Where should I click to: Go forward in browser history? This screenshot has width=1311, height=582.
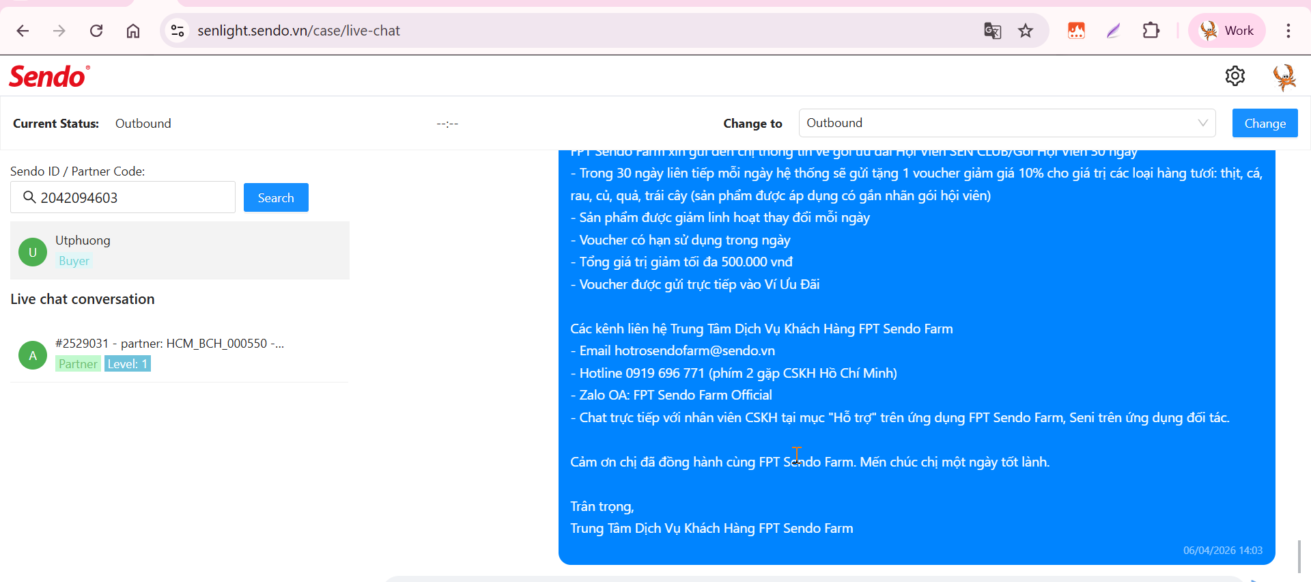tap(59, 31)
